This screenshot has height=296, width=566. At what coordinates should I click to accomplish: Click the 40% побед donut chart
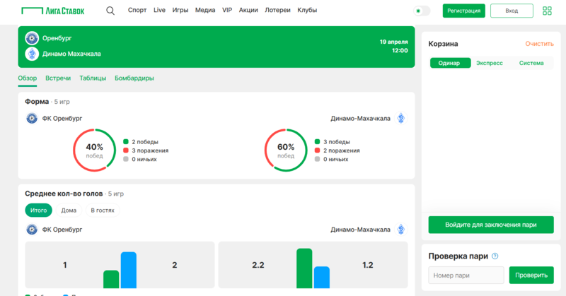coord(95,150)
